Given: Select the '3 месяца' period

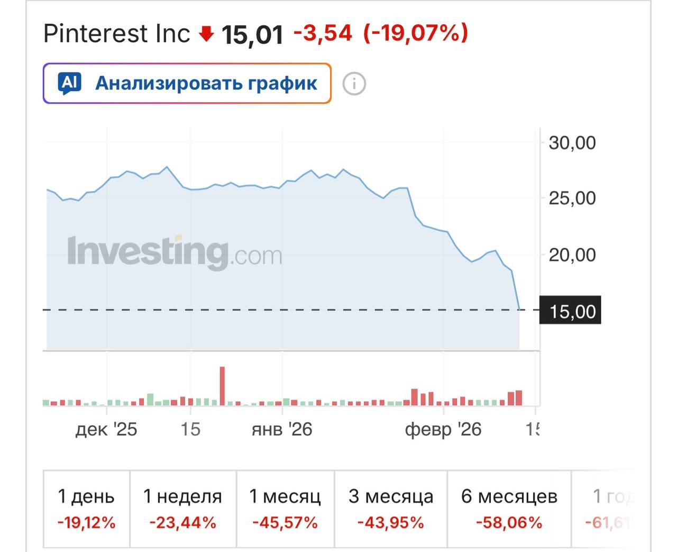Looking at the screenshot, I should click(390, 508).
